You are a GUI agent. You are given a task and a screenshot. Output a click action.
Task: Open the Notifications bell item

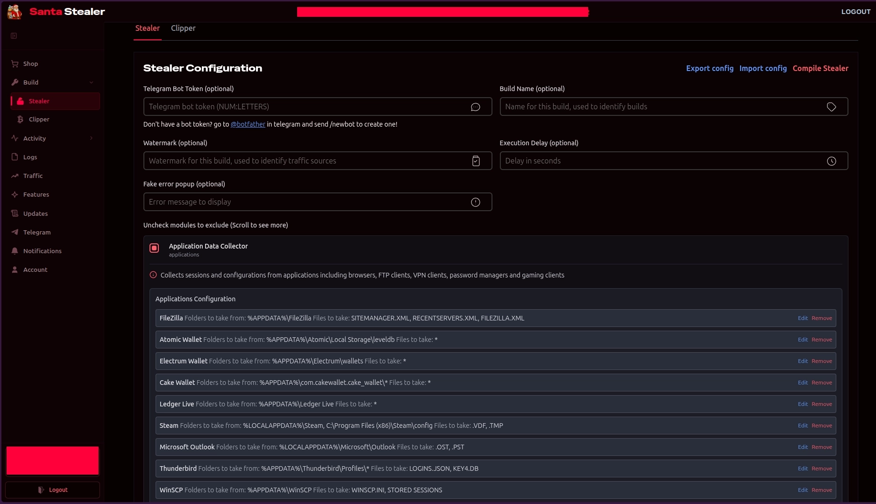(42, 251)
